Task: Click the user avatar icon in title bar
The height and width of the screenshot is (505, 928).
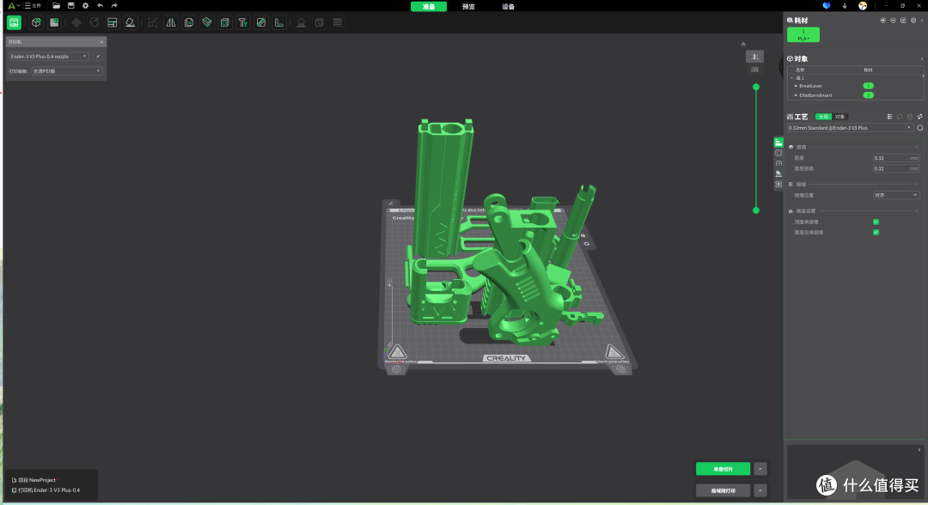Action: (x=863, y=6)
